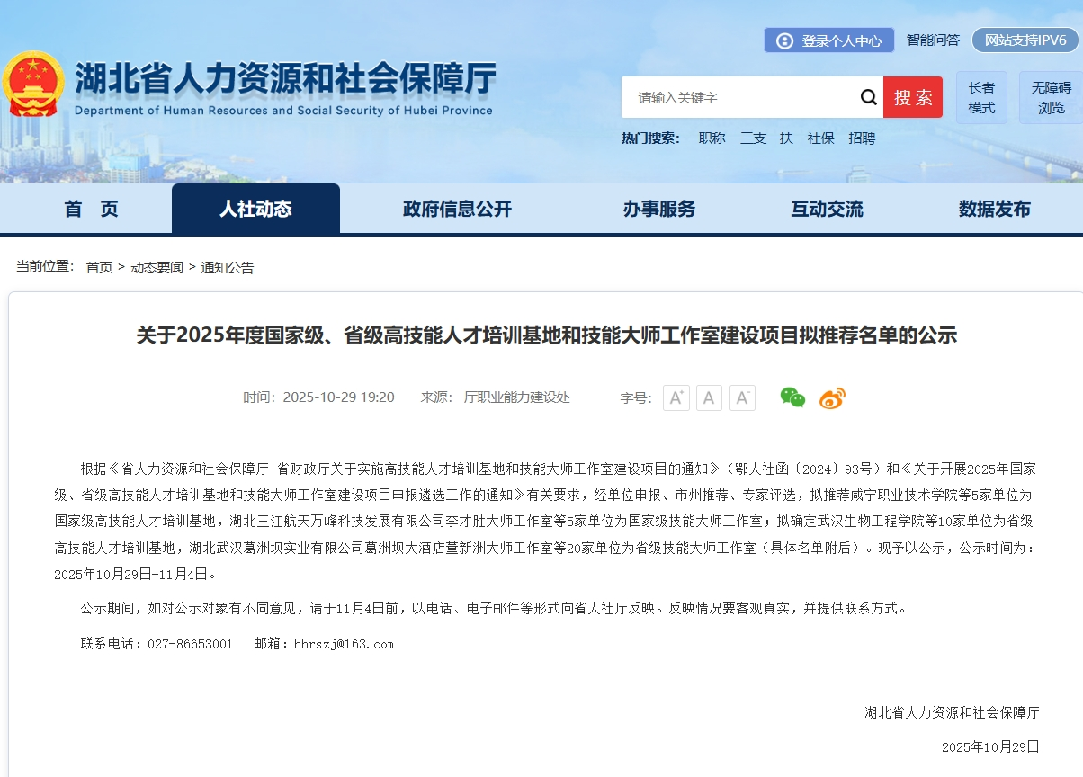Open 动态要闻 in breadcrumb
Screen dimensions: 1083x777
tap(157, 267)
